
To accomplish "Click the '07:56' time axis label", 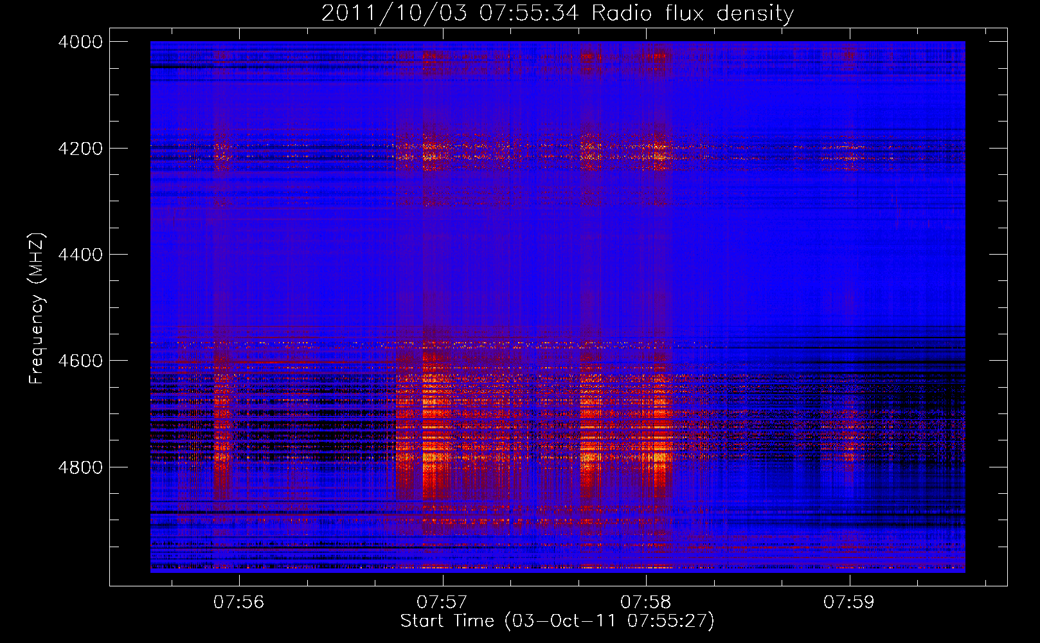I will click(x=239, y=602).
